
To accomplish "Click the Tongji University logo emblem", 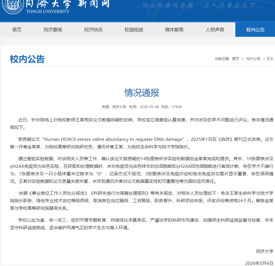I will pos(13,6).
